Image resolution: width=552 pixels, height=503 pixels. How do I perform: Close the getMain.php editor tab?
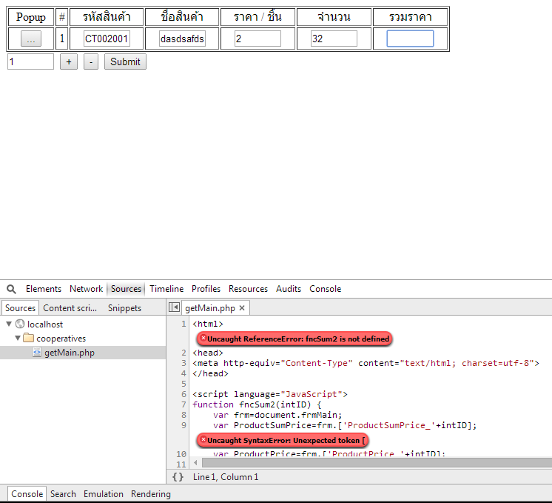[242, 307]
